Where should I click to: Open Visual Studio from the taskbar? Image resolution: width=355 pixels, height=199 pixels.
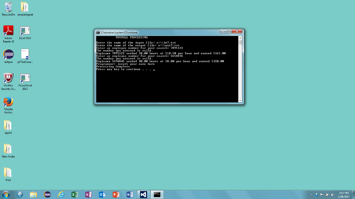[144, 195]
